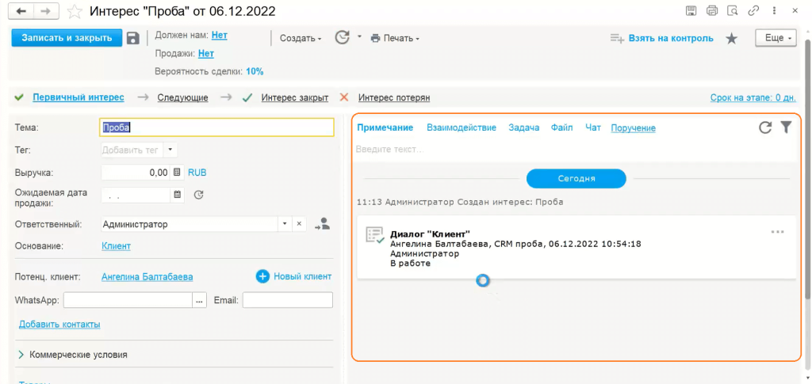812x384 pixels.
Task: Open the feed filter funnel icon
Action: [786, 127]
